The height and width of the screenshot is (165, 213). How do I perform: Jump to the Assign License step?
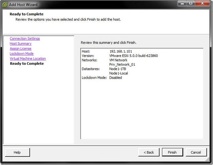click(20, 48)
